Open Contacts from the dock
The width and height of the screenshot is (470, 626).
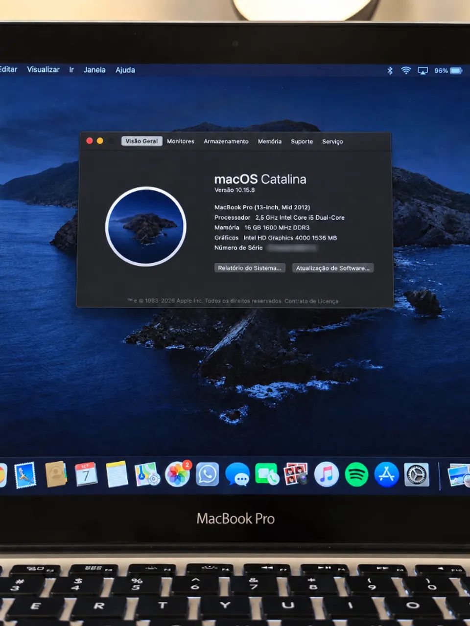(55, 474)
